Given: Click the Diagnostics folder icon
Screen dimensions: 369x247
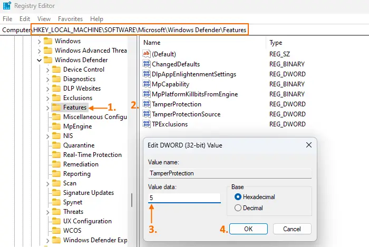Looking at the screenshot, I should pos(56,78).
